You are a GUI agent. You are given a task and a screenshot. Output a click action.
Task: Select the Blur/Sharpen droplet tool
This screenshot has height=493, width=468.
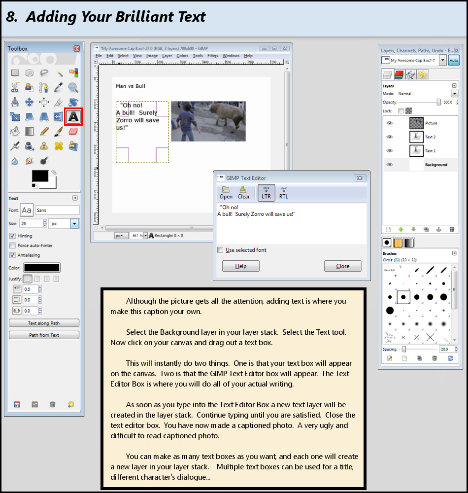15,161
